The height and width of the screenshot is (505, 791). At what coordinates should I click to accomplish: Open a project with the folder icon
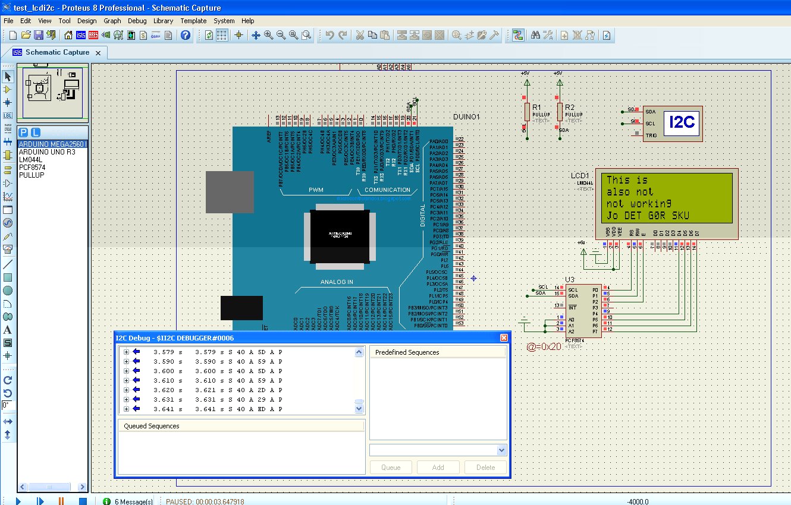point(26,36)
